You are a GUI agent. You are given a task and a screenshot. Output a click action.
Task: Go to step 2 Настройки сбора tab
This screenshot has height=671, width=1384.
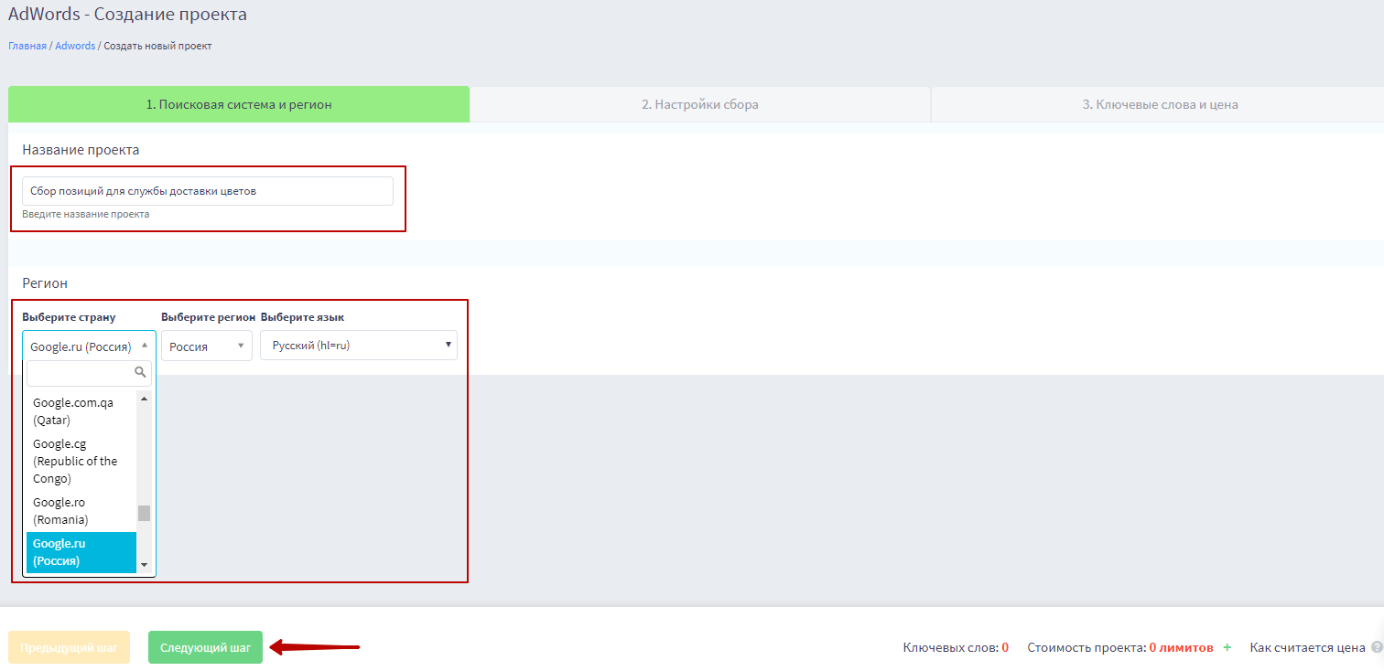[700, 104]
